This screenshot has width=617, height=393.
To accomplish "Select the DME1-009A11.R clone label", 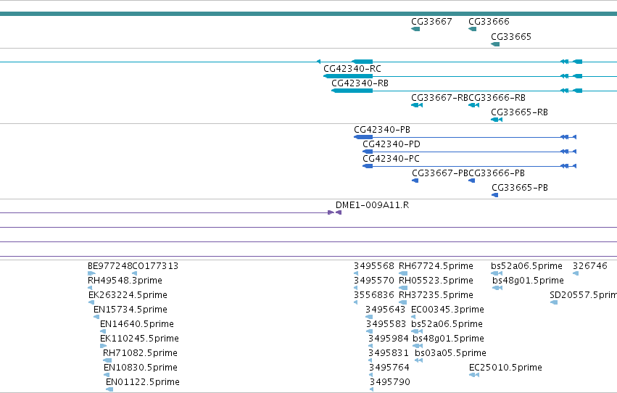I will tap(372, 205).
